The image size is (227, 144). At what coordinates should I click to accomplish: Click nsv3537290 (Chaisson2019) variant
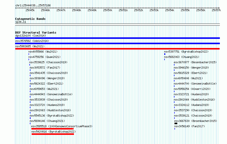[193, 110]
